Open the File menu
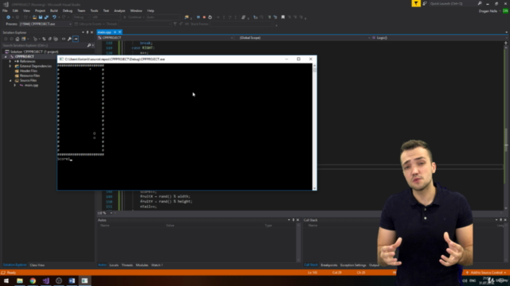The width and height of the screenshot is (510, 286). 5,10
